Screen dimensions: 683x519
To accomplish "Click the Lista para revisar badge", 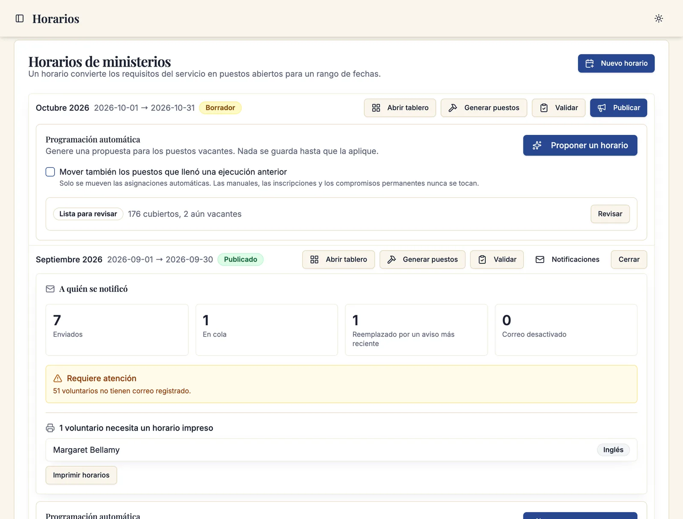I will point(88,214).
